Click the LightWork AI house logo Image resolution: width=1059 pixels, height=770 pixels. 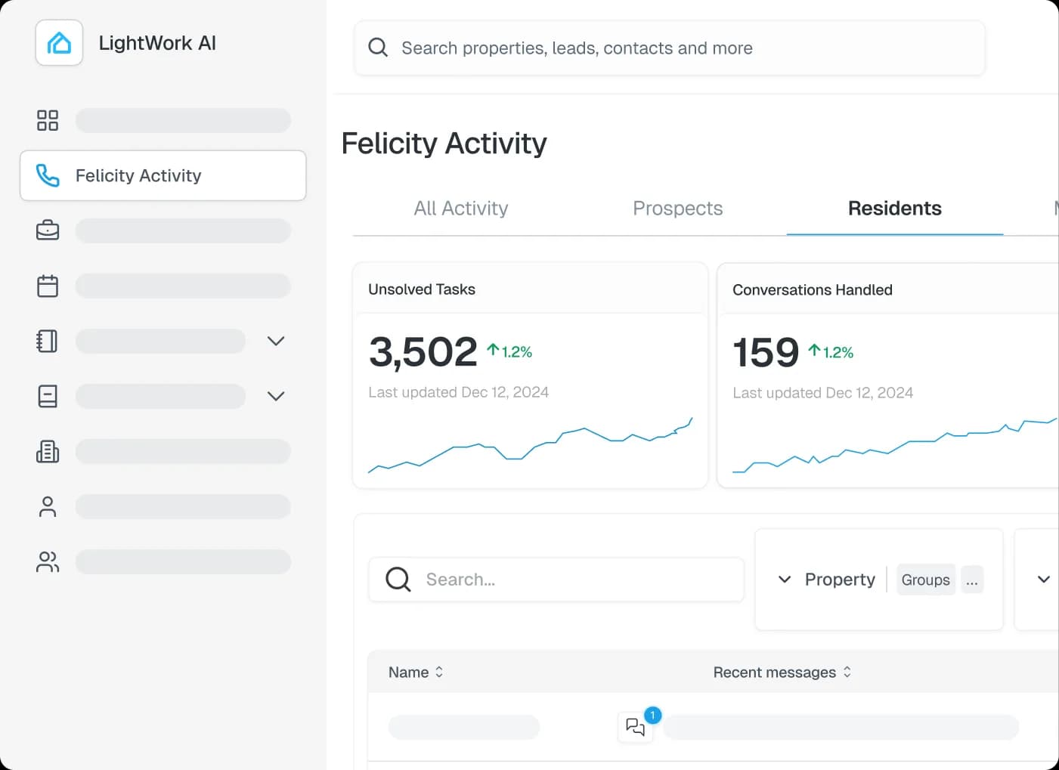59,43
